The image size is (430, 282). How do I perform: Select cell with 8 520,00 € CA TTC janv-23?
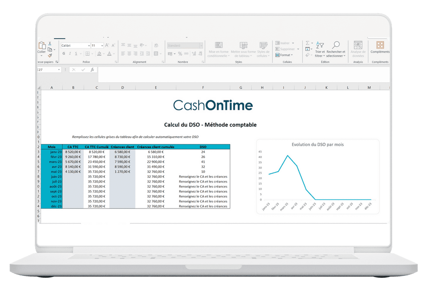pos(73,152)
